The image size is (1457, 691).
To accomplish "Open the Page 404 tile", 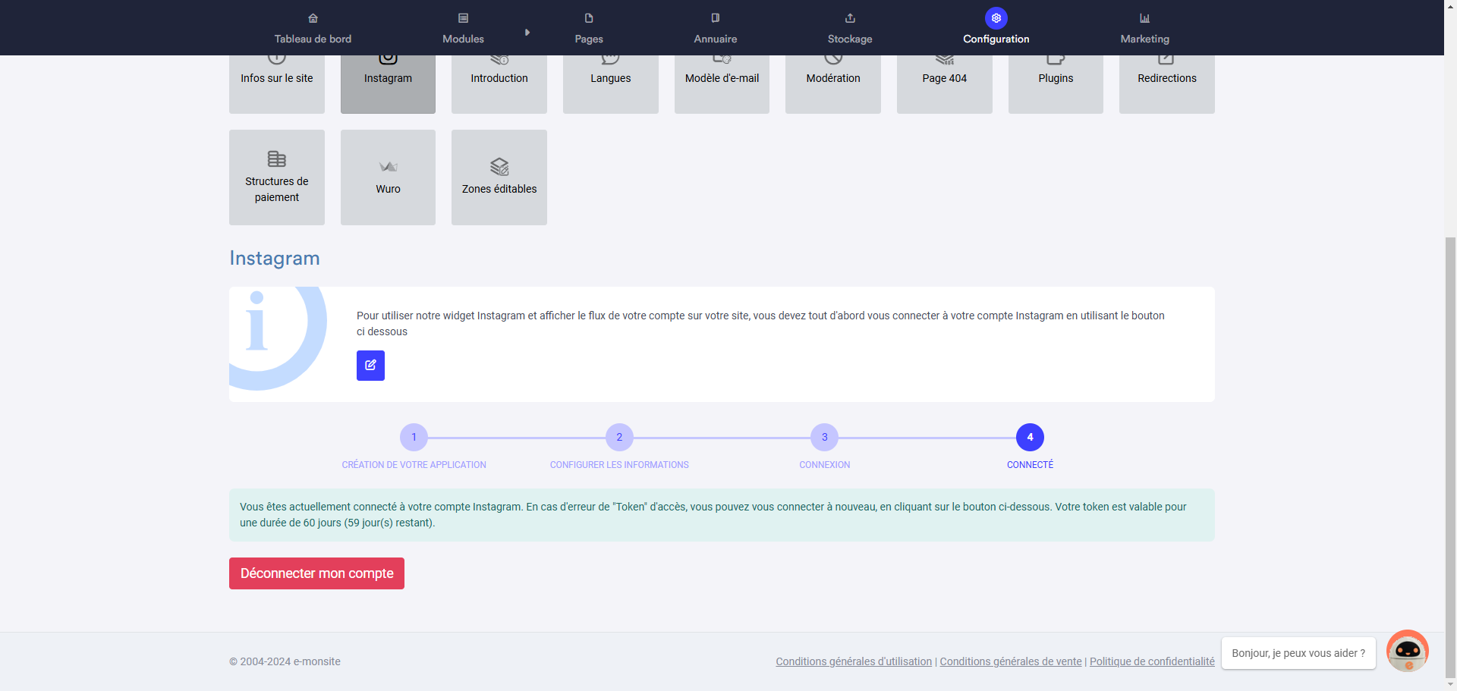I will pyautogui.click(x=945, y=83).
